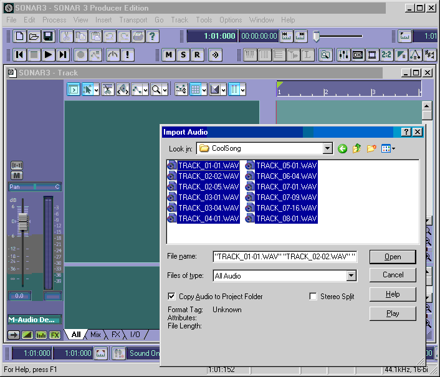The image size is (440, 377).
Task: Rewind to start with transport button
Action: coord(20,55)
